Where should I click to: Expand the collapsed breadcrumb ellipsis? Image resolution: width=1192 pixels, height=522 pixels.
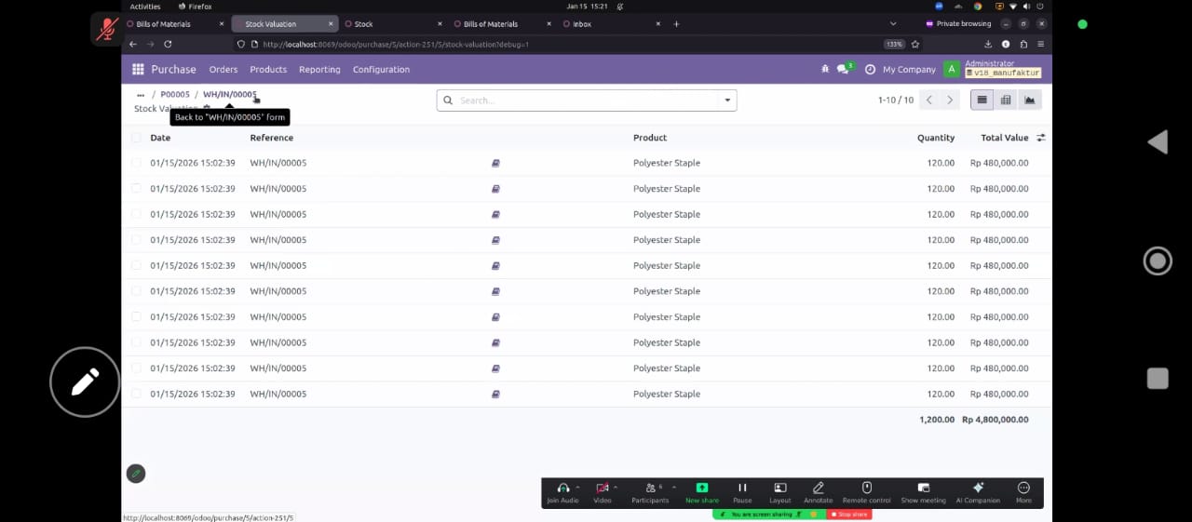(x=141, y=95)
